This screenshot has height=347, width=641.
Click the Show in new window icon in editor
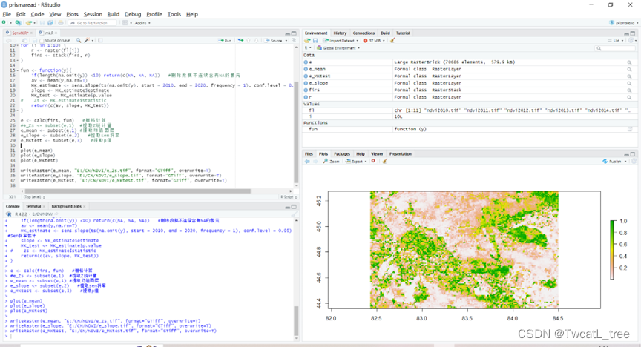(25, 41)
